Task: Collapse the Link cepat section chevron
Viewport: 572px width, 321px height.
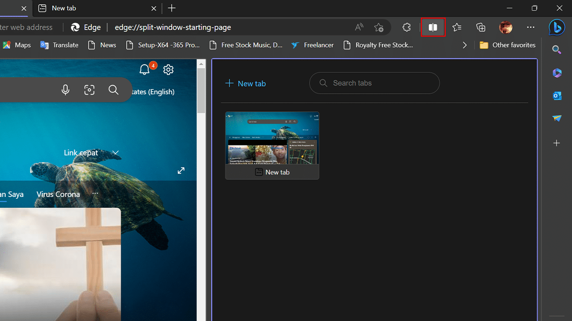Action: pos(115,153)
